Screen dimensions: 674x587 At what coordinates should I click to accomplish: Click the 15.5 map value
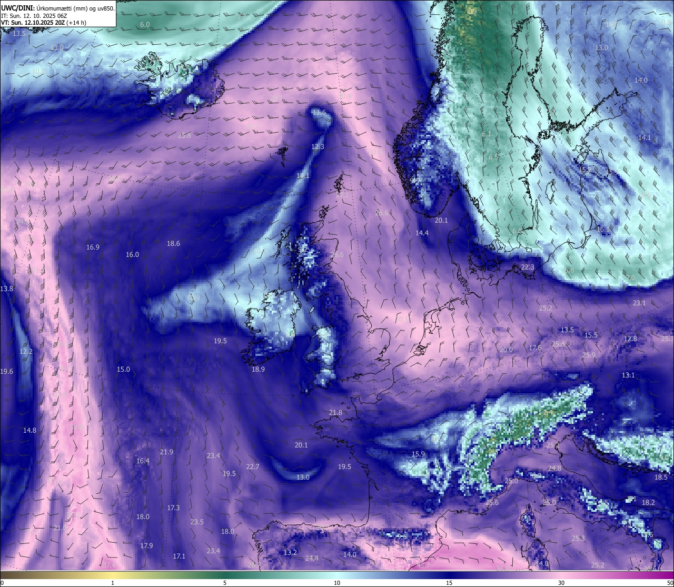[x=591, y=335]
